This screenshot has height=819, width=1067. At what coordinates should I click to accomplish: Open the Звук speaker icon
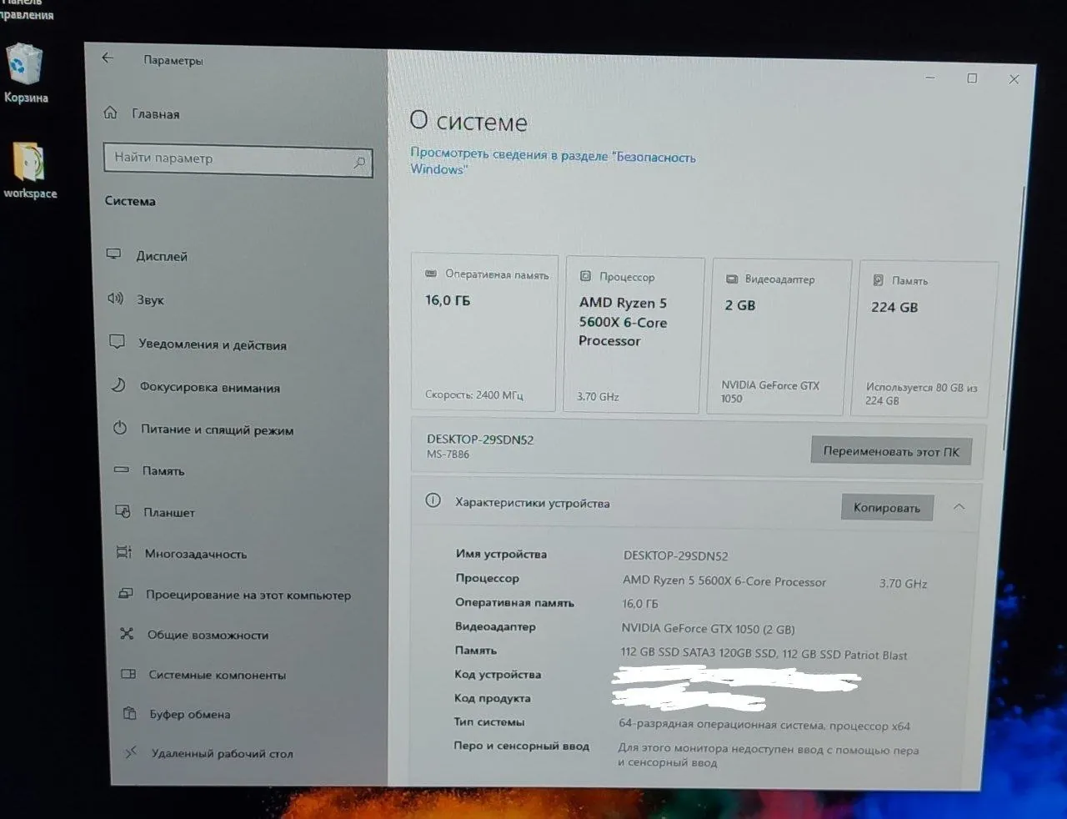tap(115, 299)
